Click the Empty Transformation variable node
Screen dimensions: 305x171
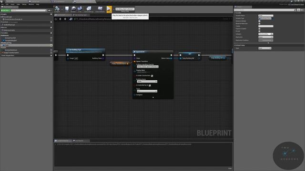pos(120,64)
